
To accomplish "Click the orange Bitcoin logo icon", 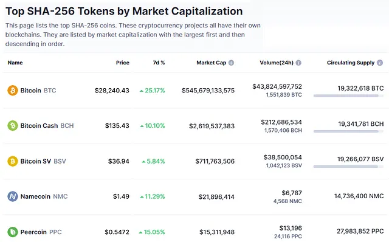I will (x=13, y=91).
